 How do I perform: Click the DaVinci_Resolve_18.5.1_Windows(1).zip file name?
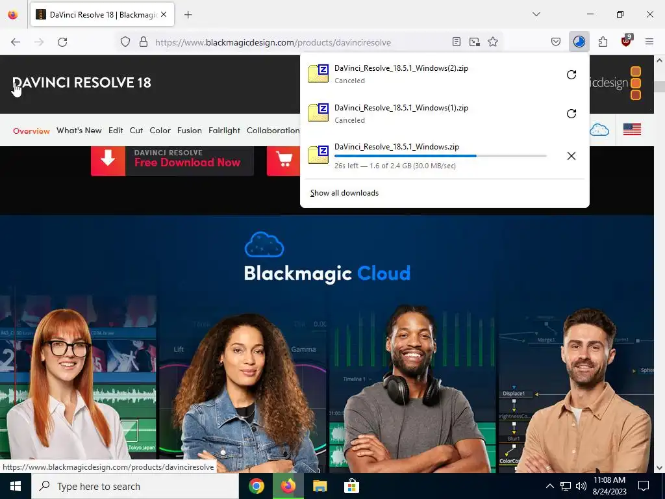coord(401,108)
